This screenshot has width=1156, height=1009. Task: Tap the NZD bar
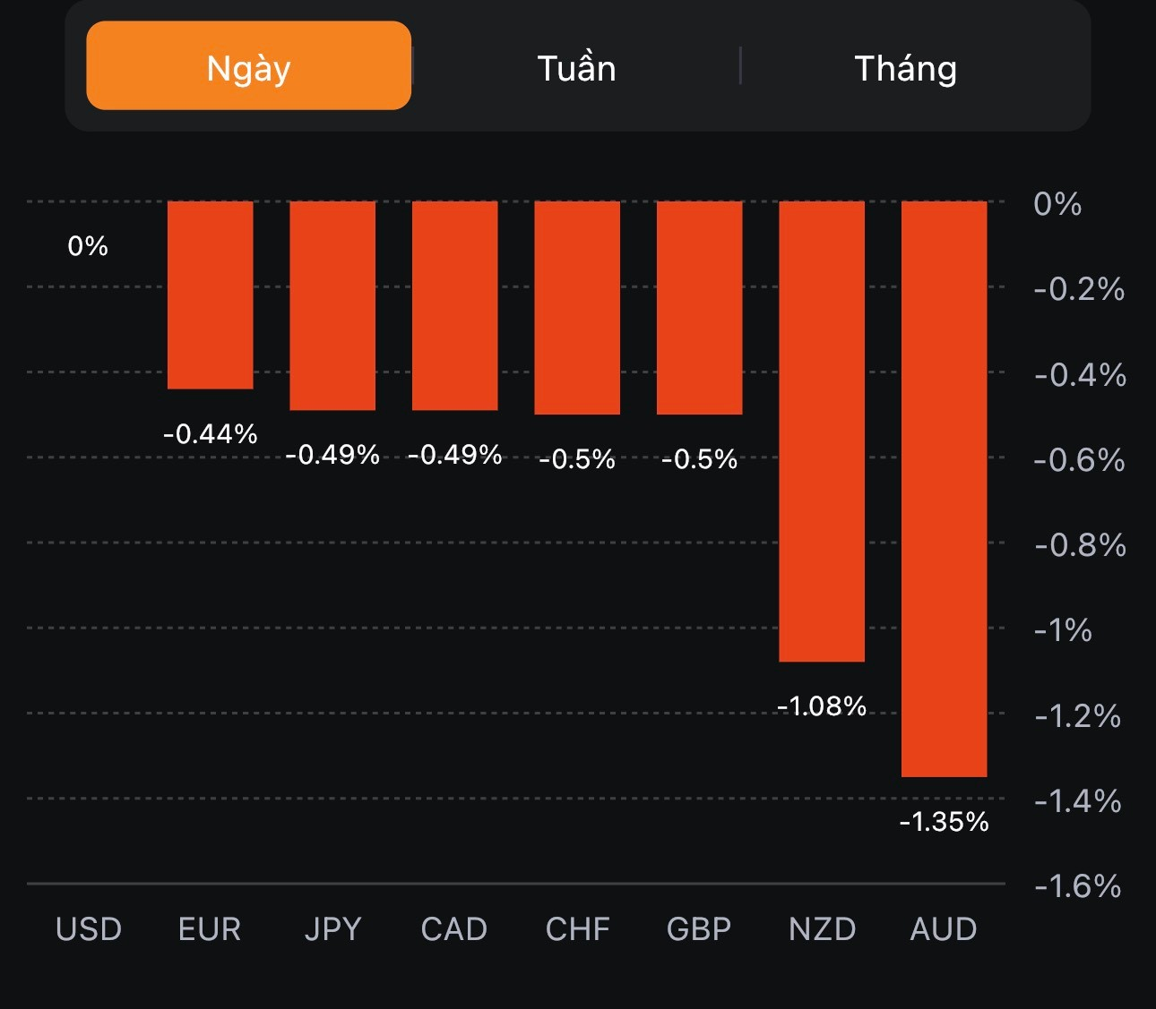(x=822, y=431)
